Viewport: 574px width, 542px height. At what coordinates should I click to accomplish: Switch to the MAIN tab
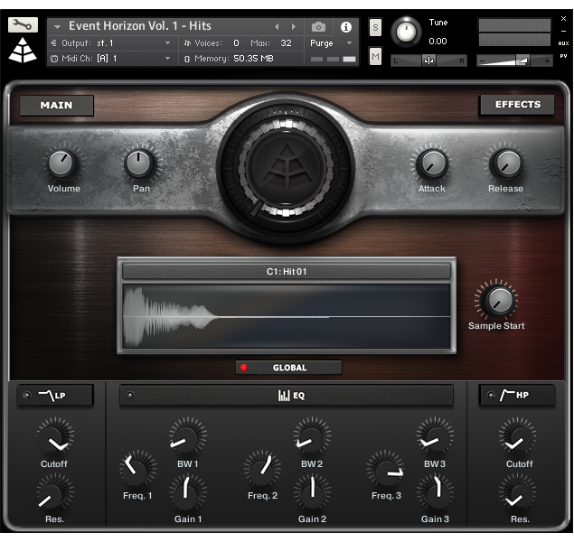(x=56, y=106)
